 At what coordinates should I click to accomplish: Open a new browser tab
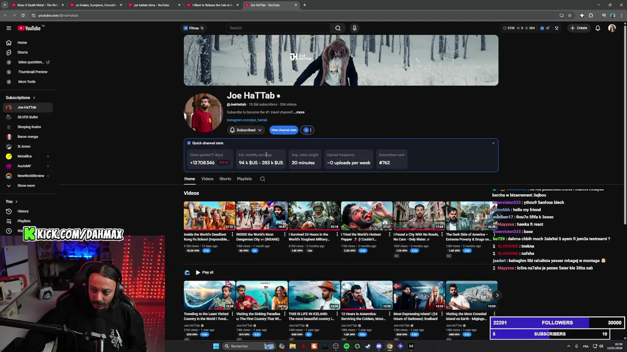[x=304, y=5]
